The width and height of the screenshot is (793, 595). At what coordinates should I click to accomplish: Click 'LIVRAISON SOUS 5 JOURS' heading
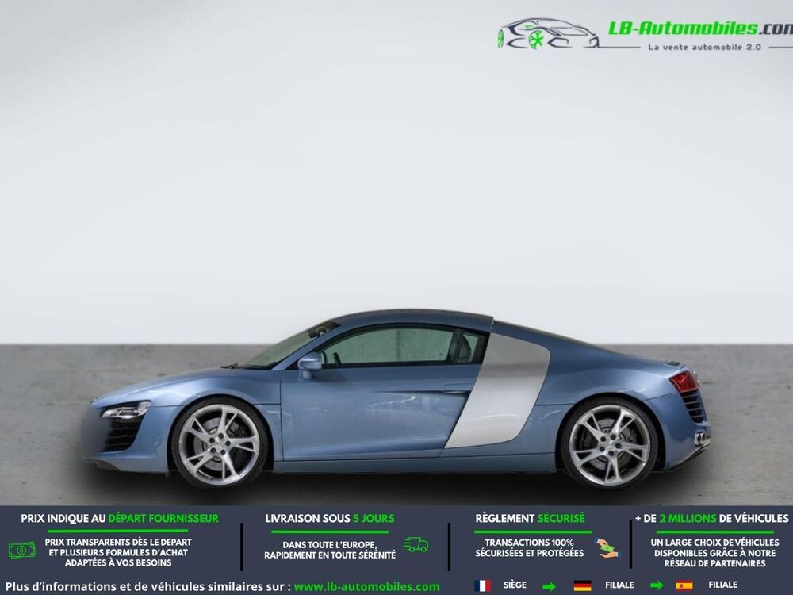(330, 519)
